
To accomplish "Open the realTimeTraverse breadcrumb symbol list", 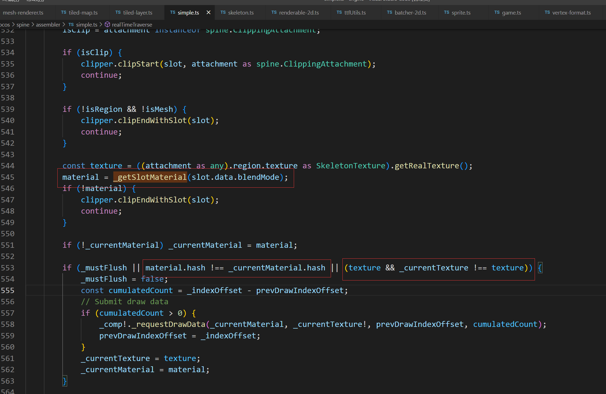I will tap(132, 25).
